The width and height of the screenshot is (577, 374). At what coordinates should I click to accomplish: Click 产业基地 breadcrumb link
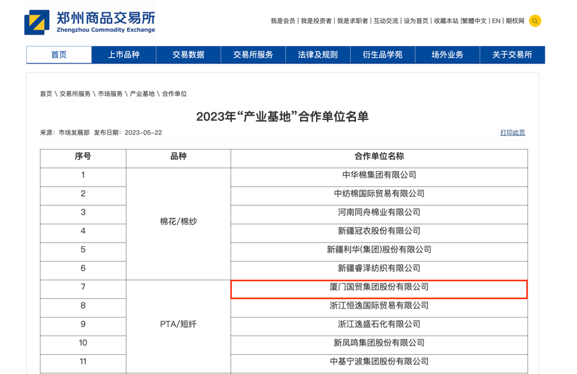point(142,94)
